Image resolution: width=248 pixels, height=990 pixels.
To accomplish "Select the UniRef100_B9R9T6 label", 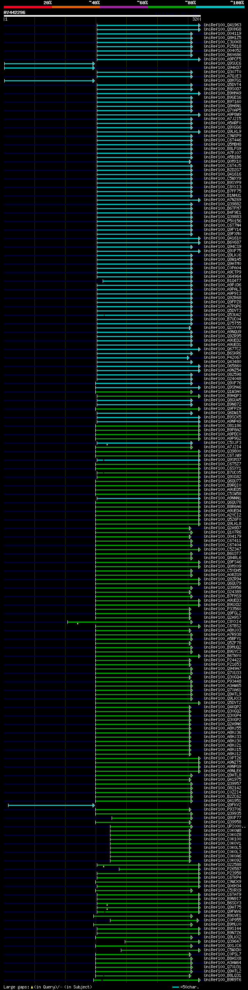I will 222,980.
